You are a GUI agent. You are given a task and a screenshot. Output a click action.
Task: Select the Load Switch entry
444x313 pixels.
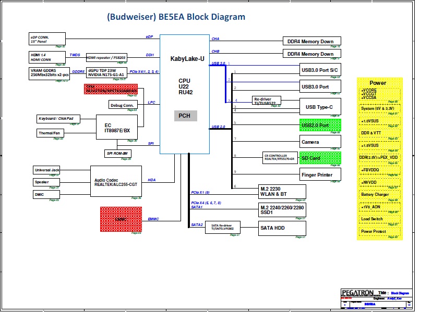tap(380, 219)
